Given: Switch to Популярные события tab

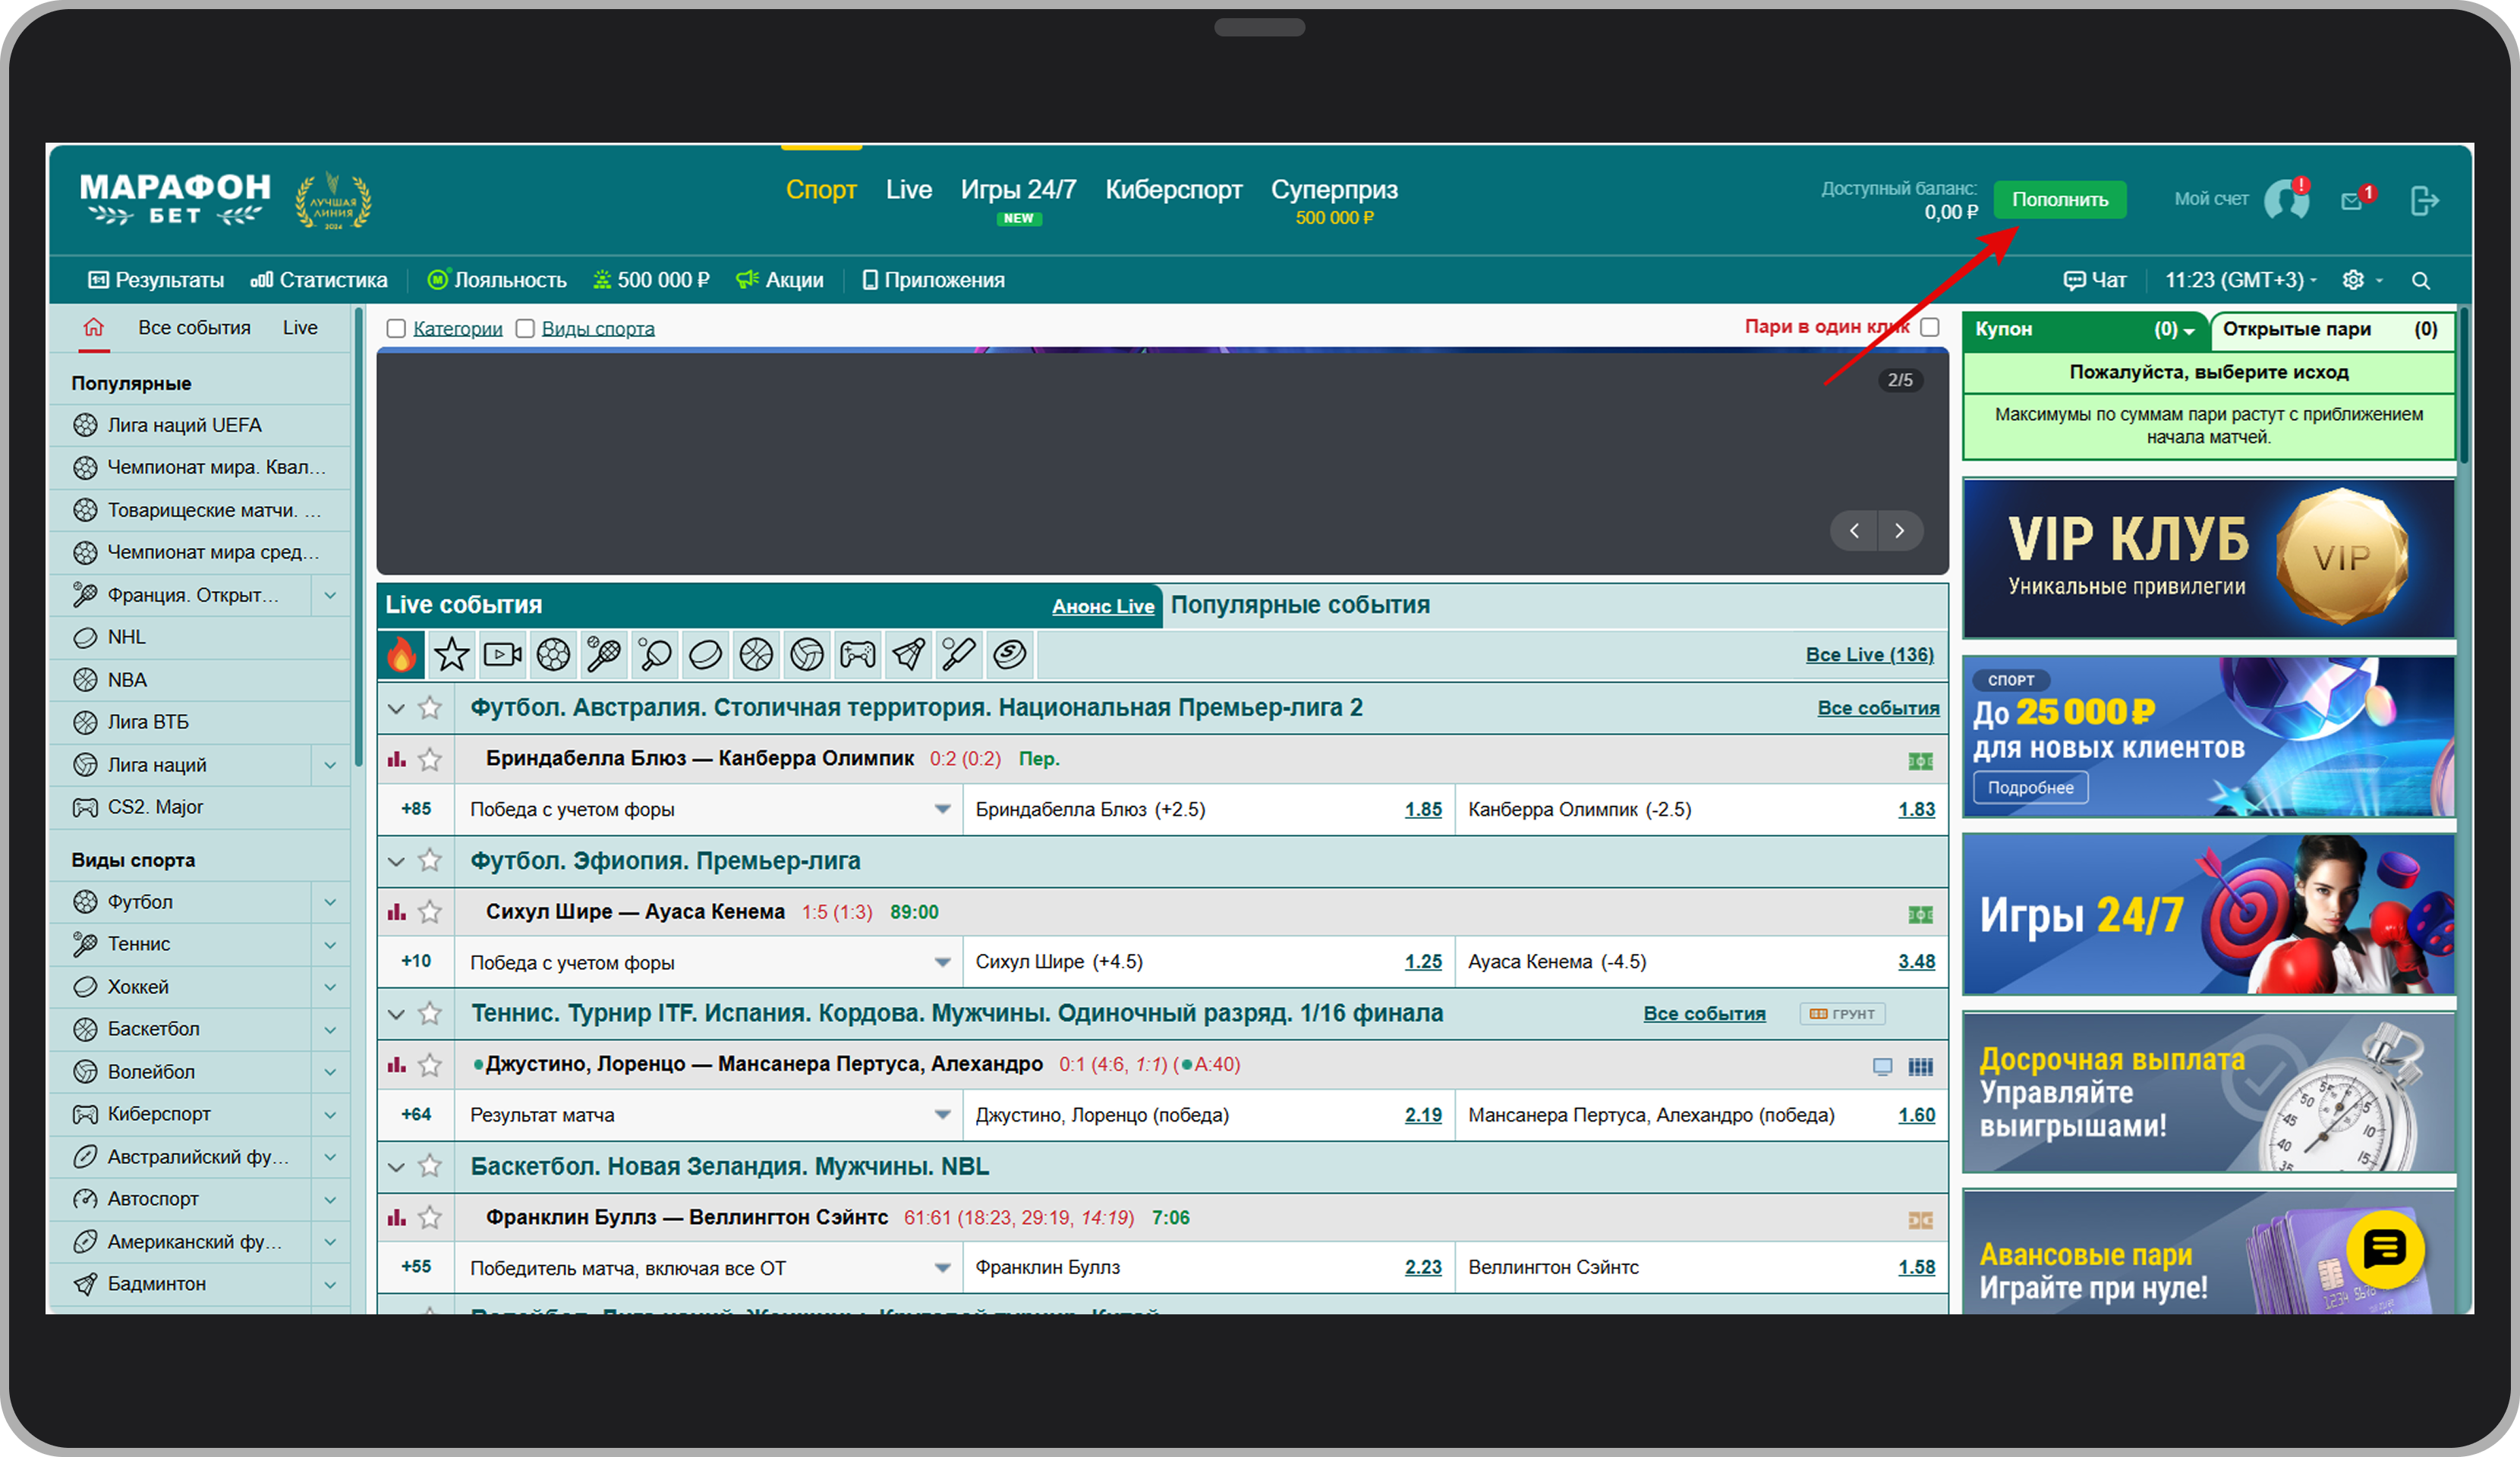Looking at the screenshot, I should point(1300,605).
